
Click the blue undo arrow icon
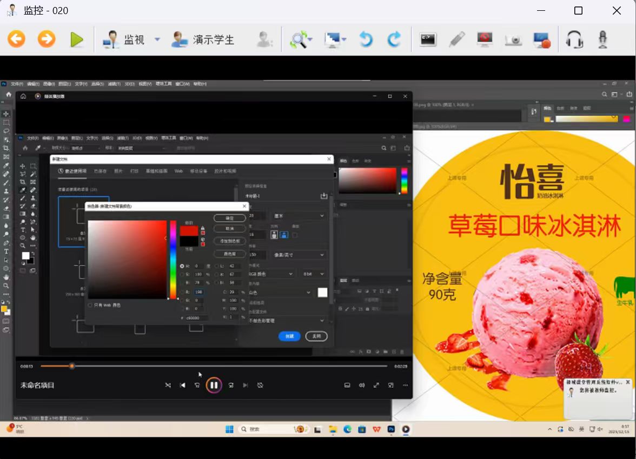coord(366,39)
